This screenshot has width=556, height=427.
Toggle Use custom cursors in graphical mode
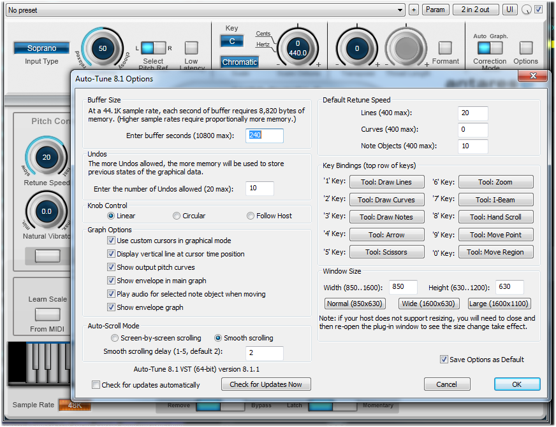[x=111, y=241]
